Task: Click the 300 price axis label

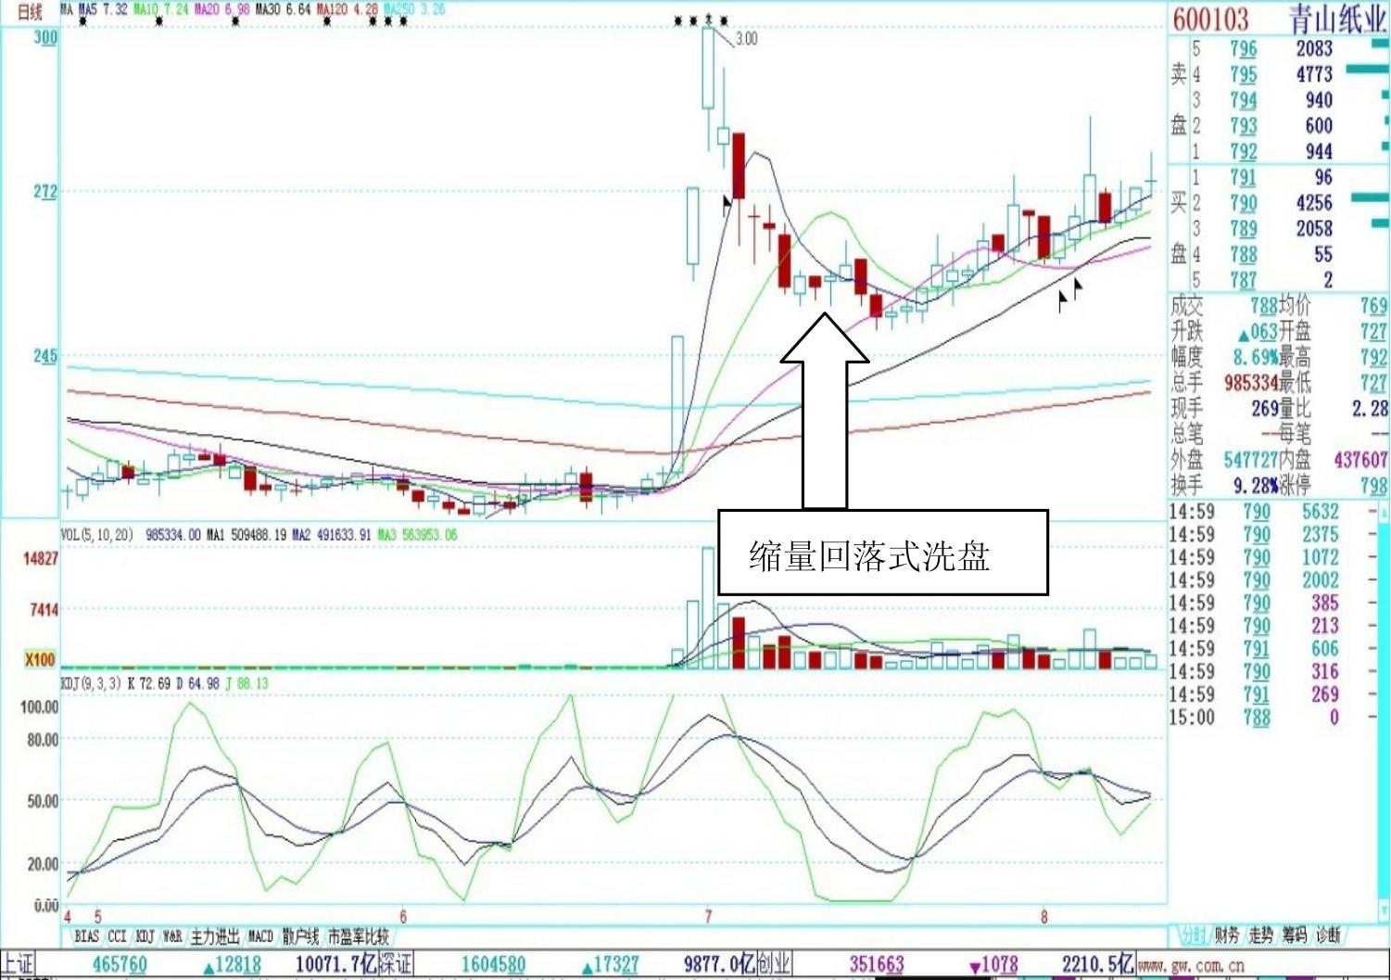Action: point(45,37)
